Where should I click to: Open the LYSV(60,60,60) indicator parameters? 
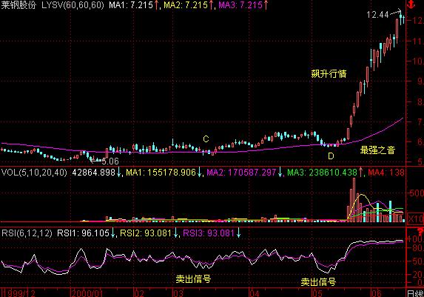73,5
